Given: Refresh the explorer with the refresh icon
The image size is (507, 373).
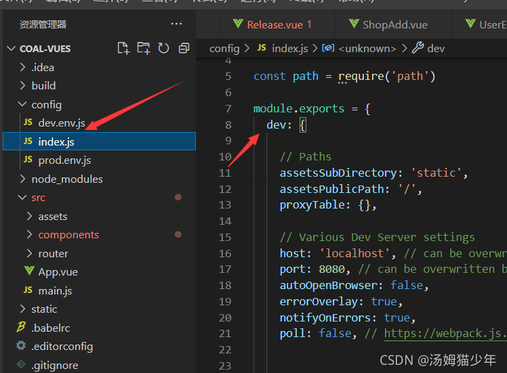Looking at the screenshot, I should (163, 49).
